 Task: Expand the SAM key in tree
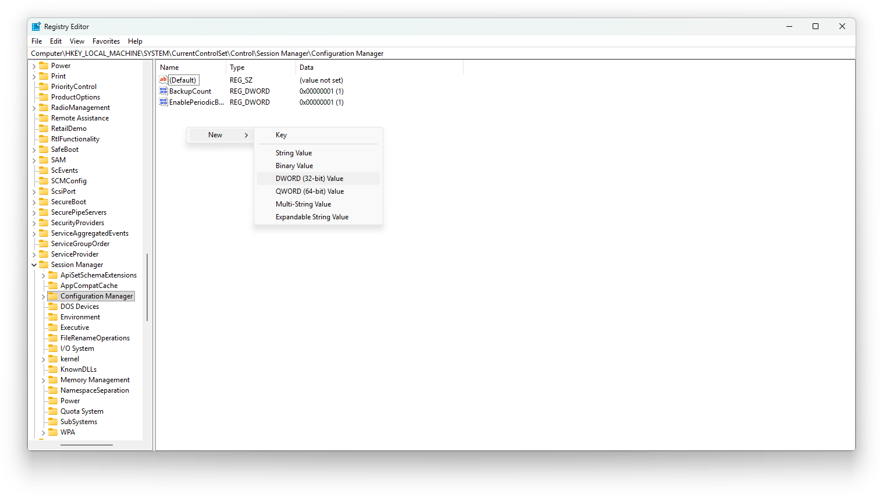[x=34, y=161]
